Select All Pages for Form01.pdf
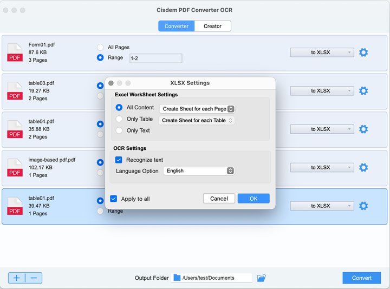 [100, 47]
